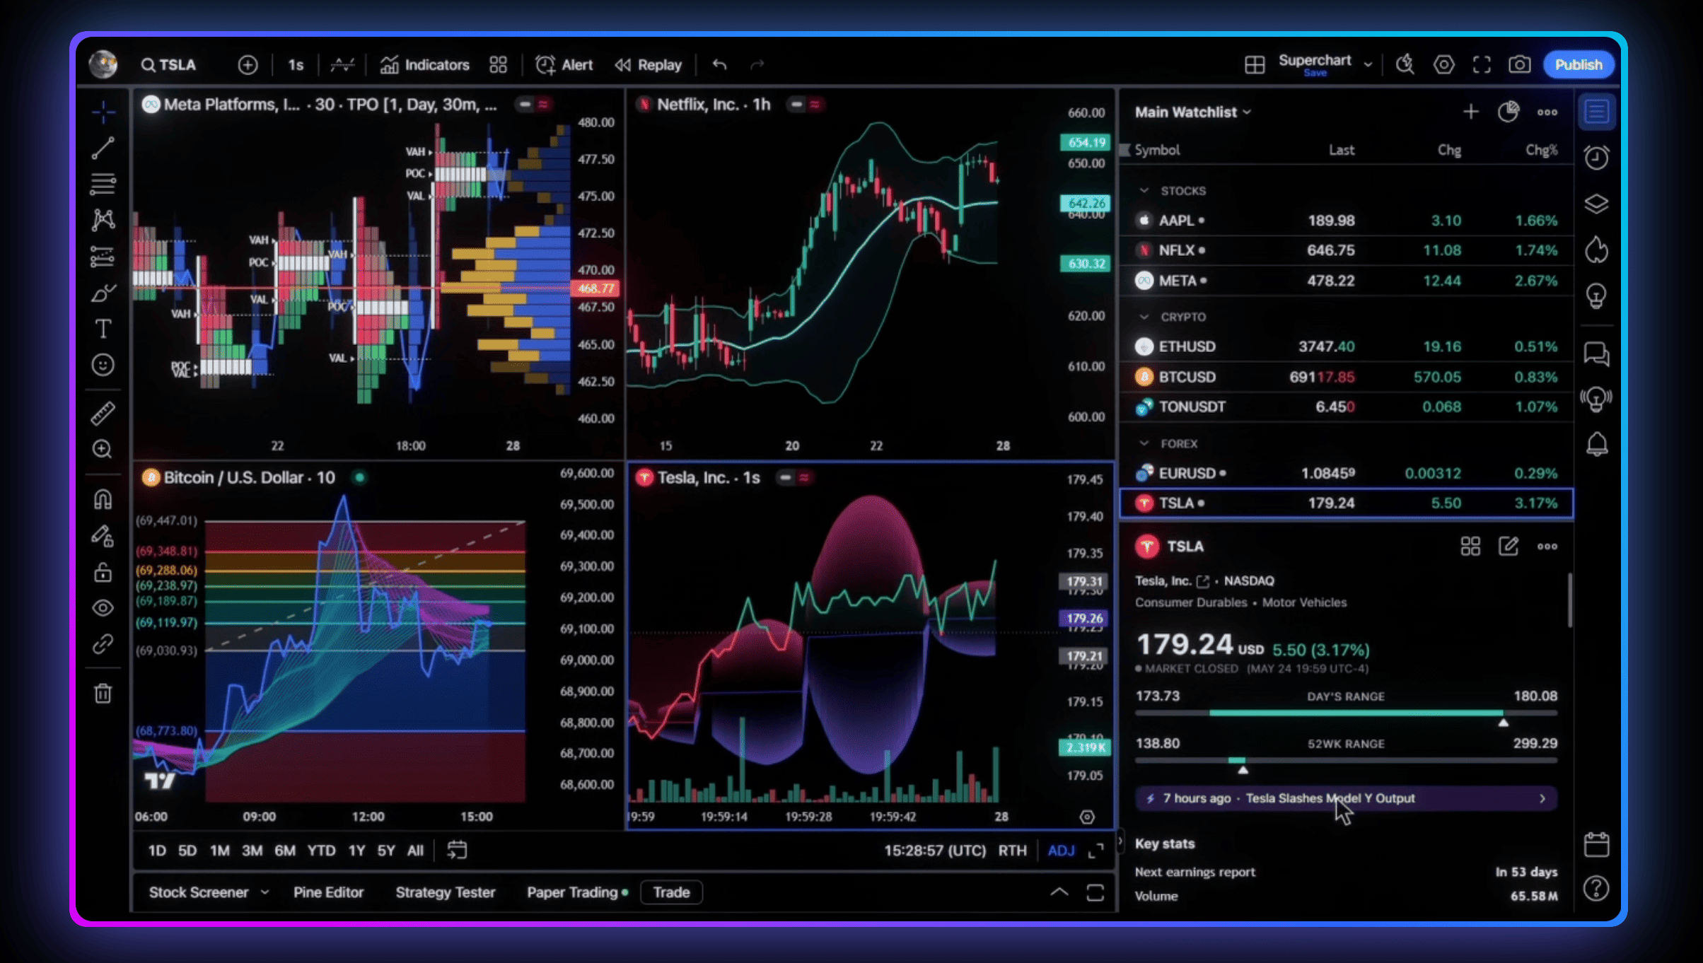Open the Indicators dialog

[x=424, y=65]
